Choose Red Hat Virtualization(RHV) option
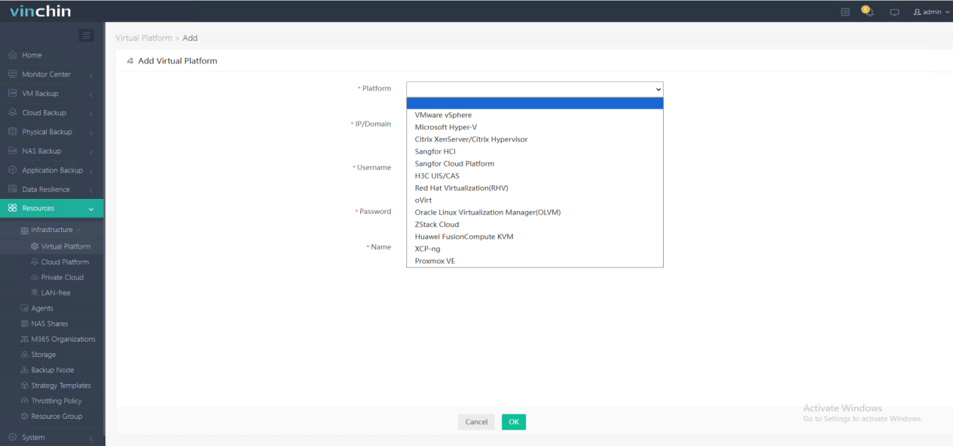Viewport: 953px width, 446px height. pyautogui.click(x=535, y=188)
